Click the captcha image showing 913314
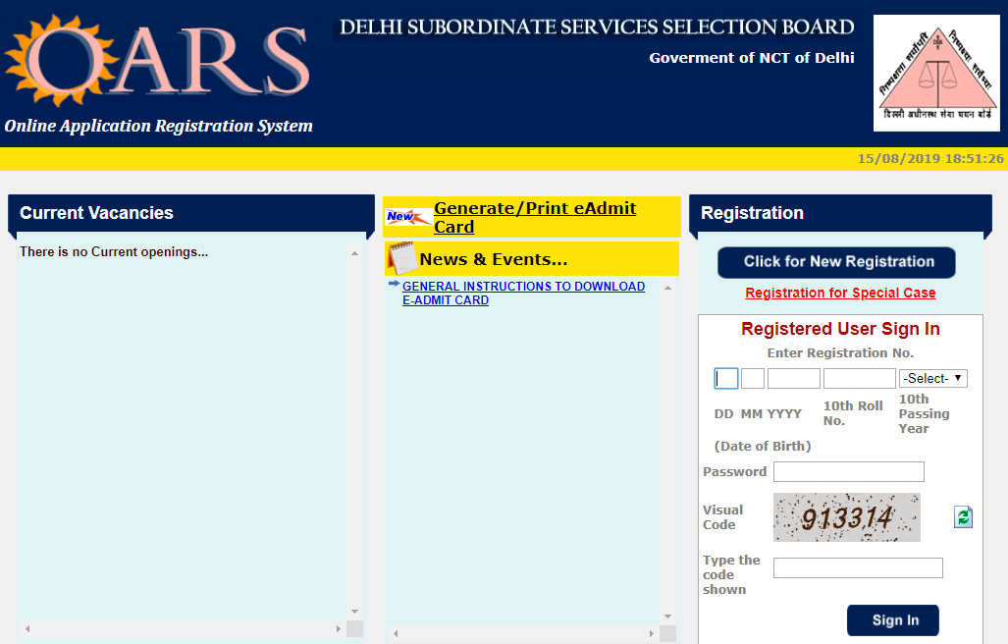This screenshot has width=1008, height=644. [847, 517]
